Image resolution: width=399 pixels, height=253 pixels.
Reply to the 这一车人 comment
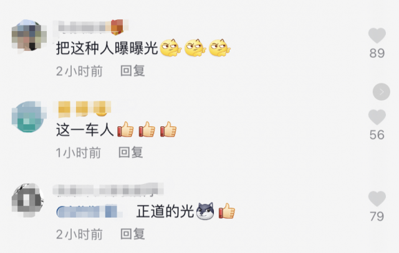point(131,152)
